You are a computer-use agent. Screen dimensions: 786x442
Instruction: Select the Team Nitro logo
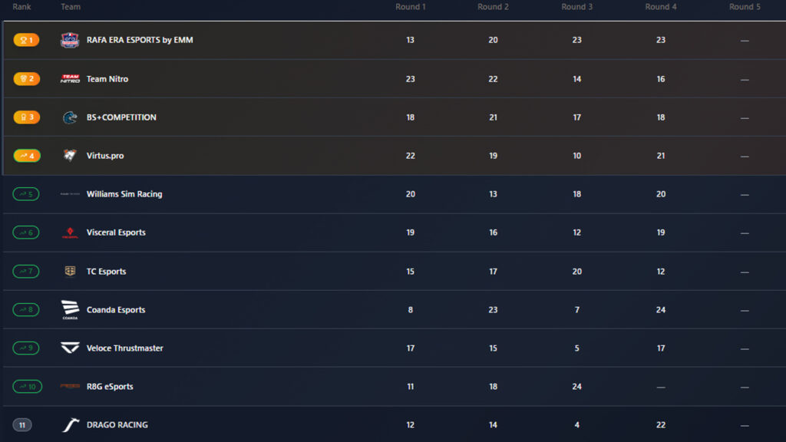pos(69,78)
